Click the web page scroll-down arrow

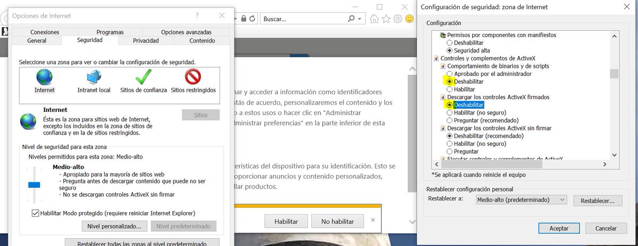[x=412, y=222]
